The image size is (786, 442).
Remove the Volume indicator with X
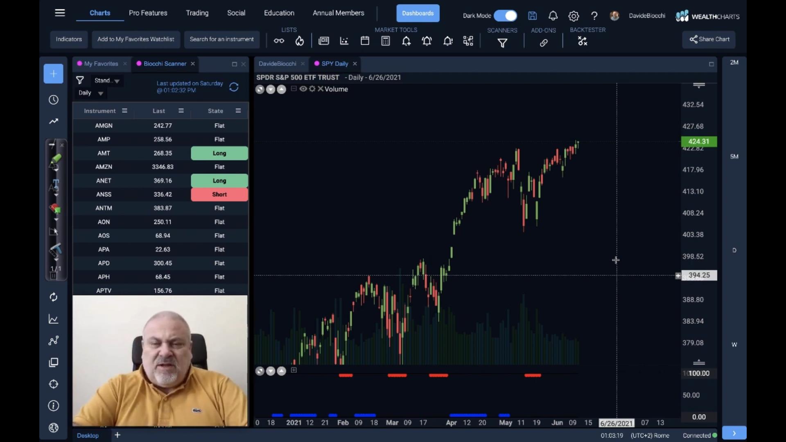pyautogui.click(x=320, y=89)
